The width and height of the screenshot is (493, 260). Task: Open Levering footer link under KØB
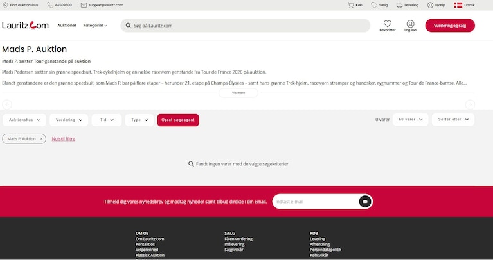(318, 239)
